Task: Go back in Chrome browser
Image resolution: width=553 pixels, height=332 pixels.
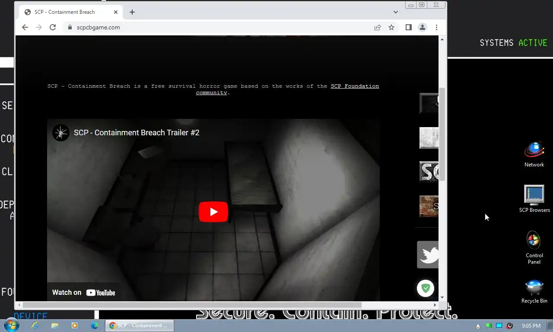Action: pos(25,27)
